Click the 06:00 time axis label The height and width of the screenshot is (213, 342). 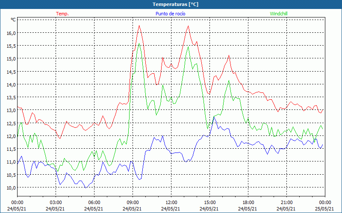pos(94,203)
